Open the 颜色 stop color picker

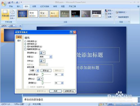(x=40, y=79)
